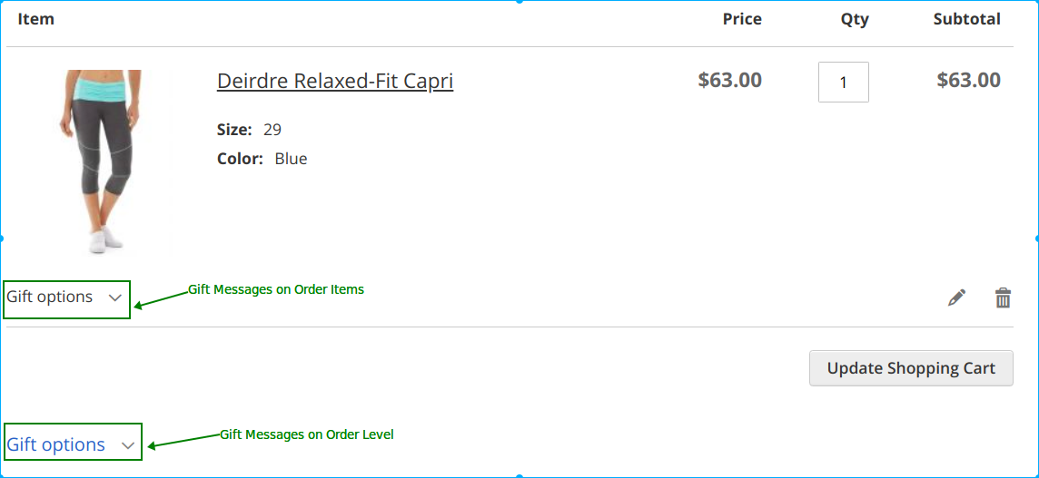Click the Price column header
1039x478 pixels.
click(742, 19)
